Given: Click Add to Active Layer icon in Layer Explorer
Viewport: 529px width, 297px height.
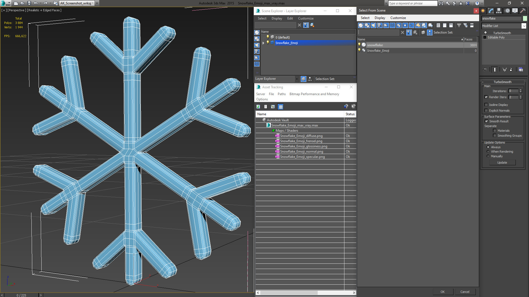Looking at the screenshot, I should pos(312,25).
